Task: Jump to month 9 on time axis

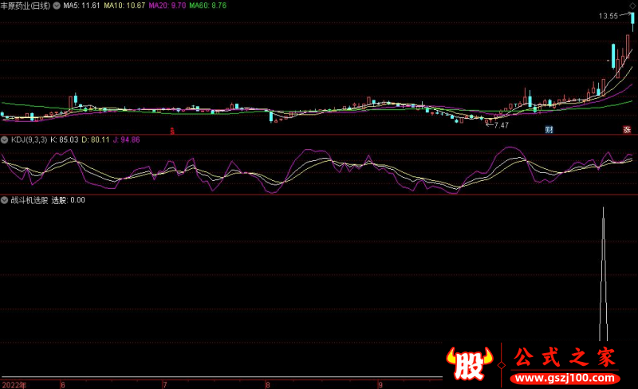Action: 381,384
